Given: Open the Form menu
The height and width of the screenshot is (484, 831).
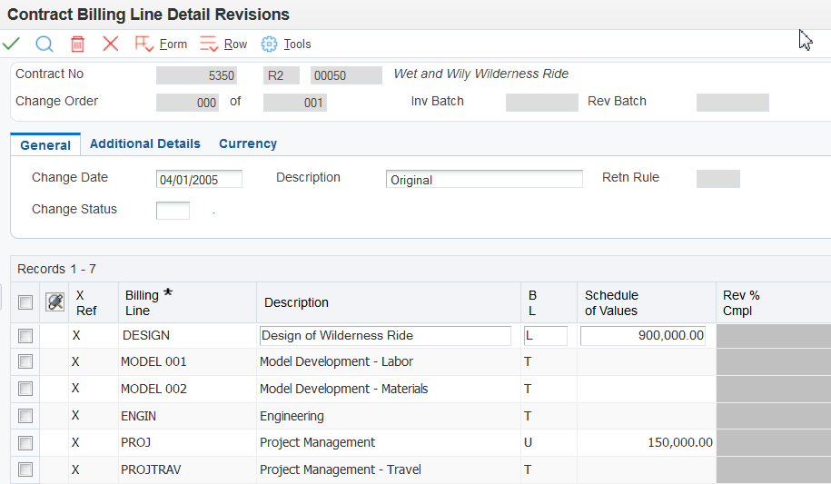Looking at the screenshot, I should [x=173, y=44].
